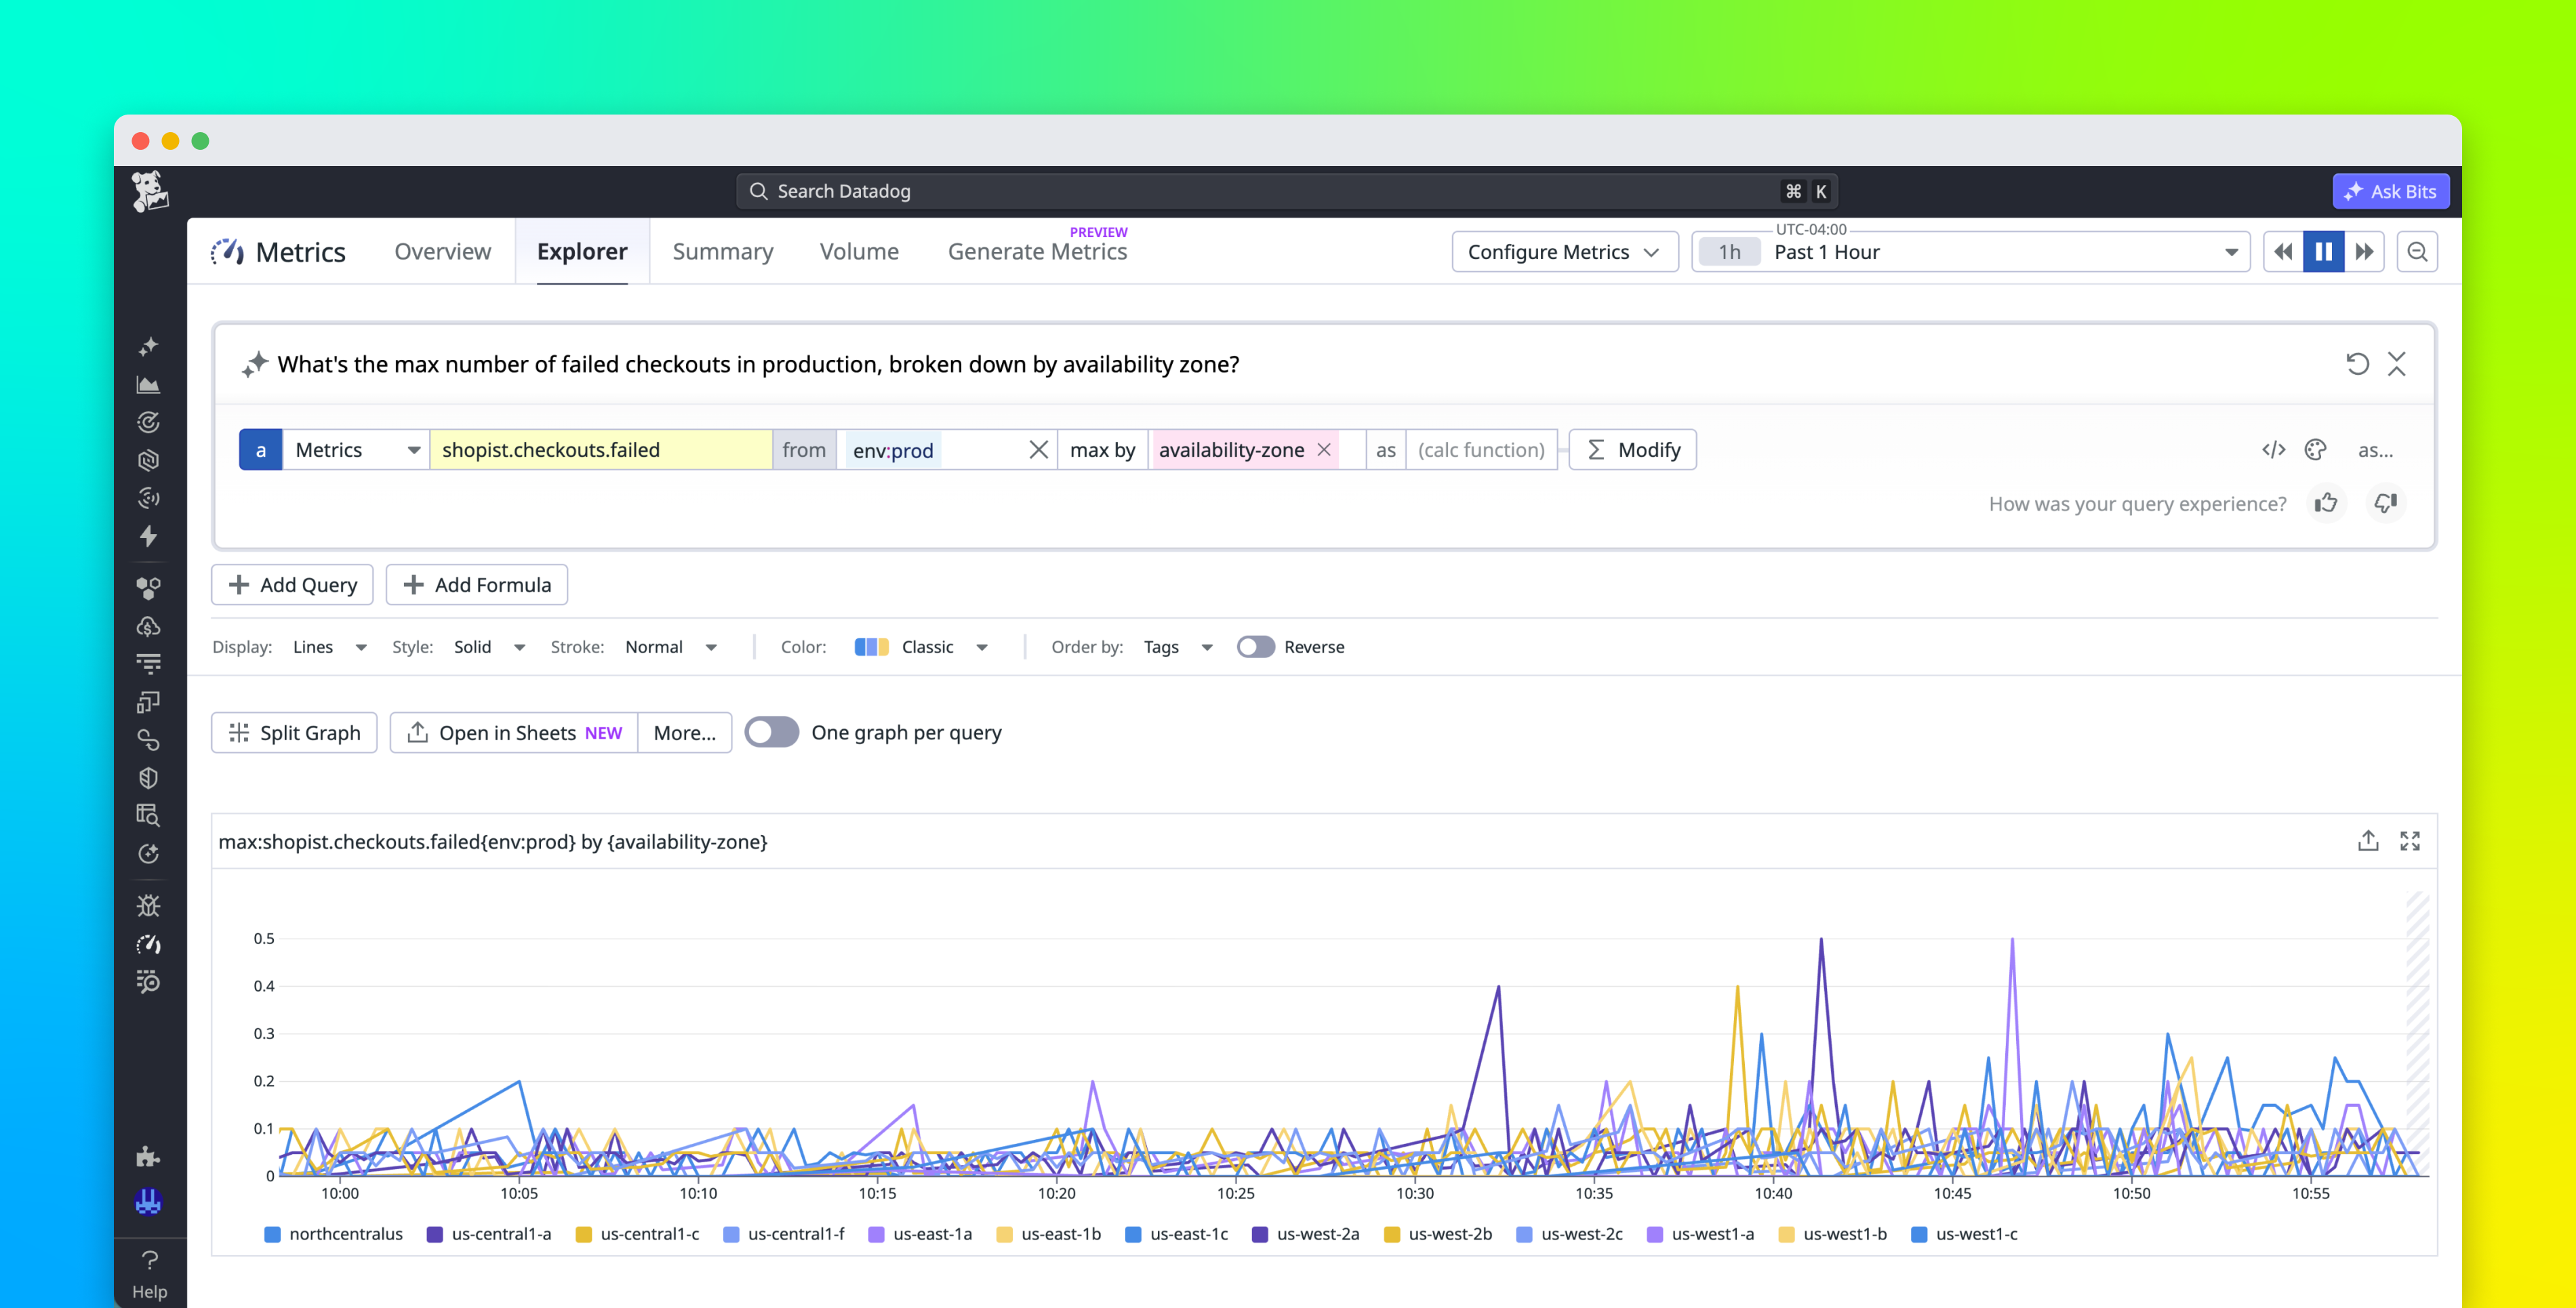The height and width of the screenshot is (1308, 2576).
Task: Click the More... button
Action: click(x=685, y=733)
